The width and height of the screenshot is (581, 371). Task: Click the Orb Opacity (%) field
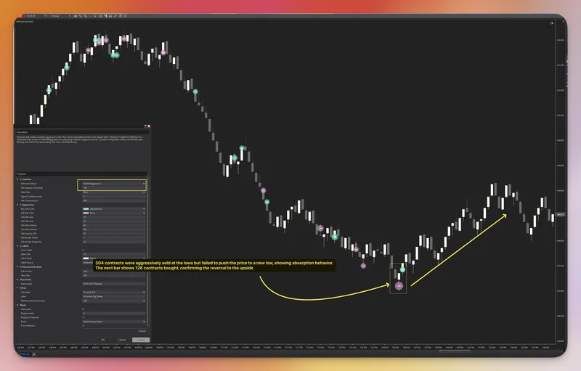(114, 234)
